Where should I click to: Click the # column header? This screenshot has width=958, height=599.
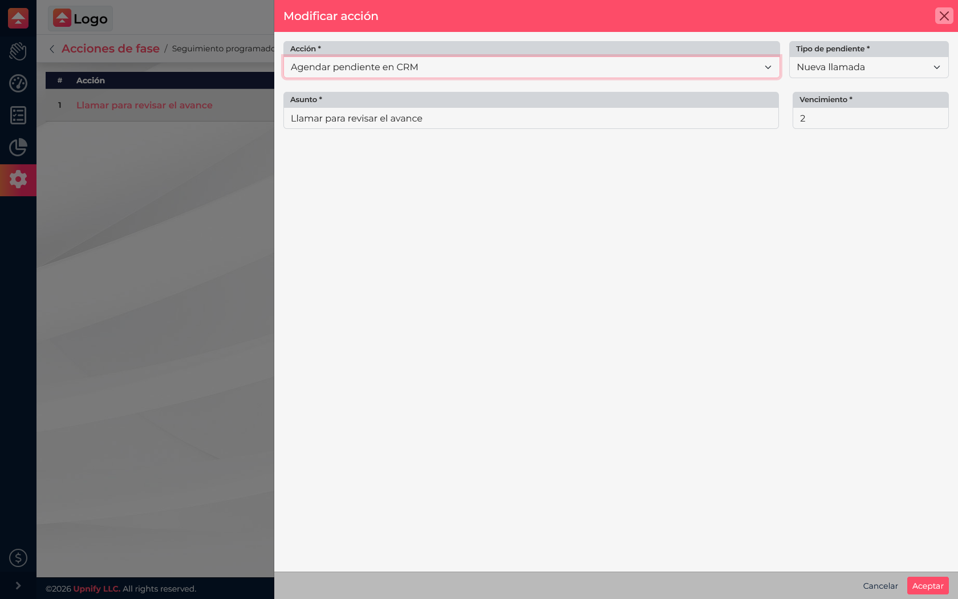click(x=60, y=80)
